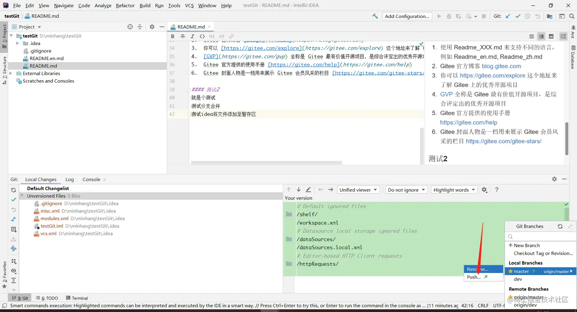Apply Bold formatting in markdown toolbar
The height and width of the screenshot is (312, 577).
click(x=172, y=36)
